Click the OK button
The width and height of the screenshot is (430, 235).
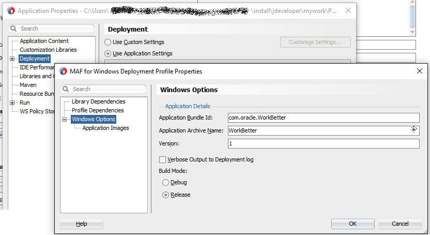coord(352,224)
